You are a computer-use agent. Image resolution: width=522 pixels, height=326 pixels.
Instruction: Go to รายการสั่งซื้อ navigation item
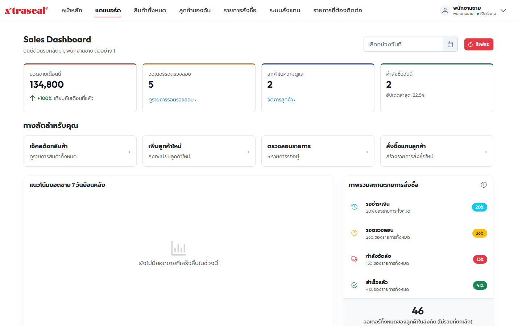240,11
